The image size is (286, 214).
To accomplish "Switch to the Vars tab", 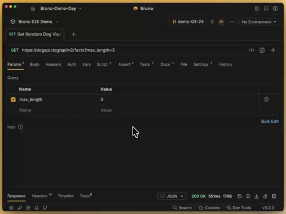I will click(86, 64).
